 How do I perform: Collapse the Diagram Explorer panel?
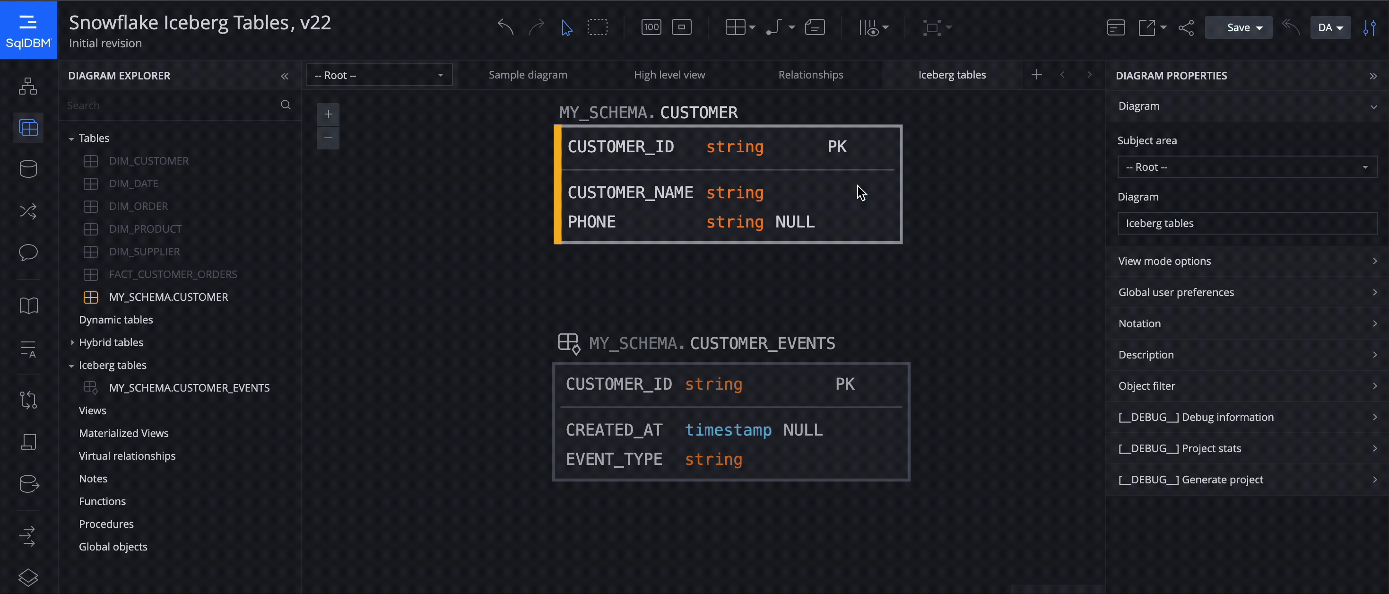[x=285, y=76]
